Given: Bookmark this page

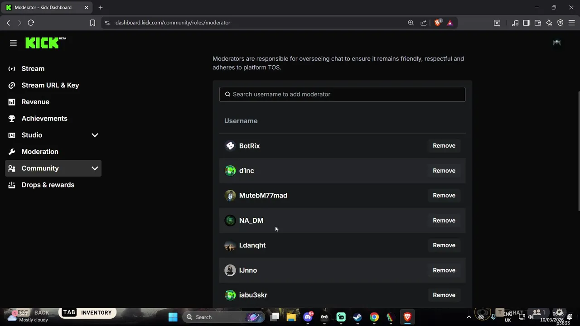Looking at the screenshot, I should click(92, 23).
